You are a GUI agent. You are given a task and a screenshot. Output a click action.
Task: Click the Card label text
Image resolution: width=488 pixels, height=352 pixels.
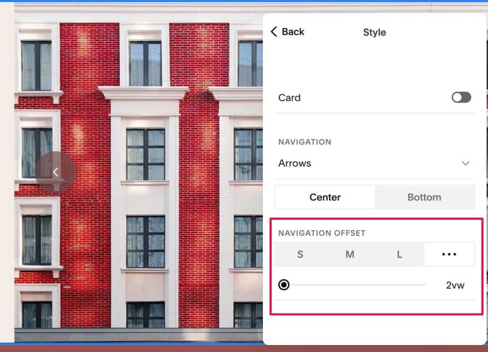pos(289,98)
